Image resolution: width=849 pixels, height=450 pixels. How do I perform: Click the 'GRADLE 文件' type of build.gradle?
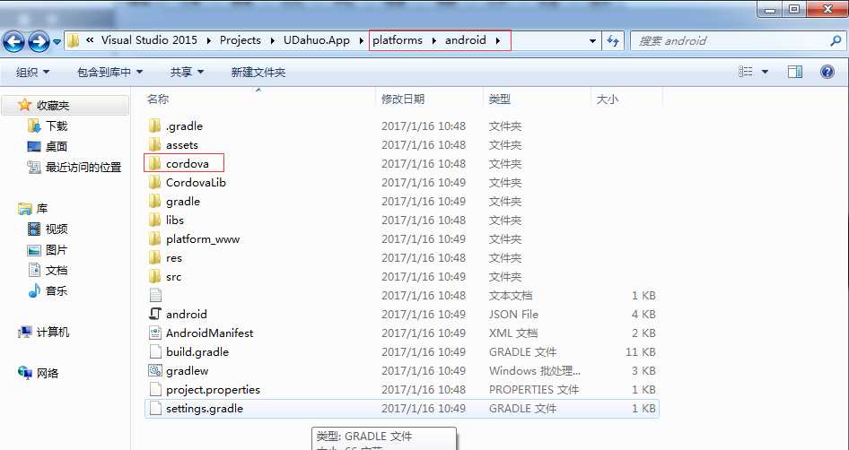(x=522, y=351)
